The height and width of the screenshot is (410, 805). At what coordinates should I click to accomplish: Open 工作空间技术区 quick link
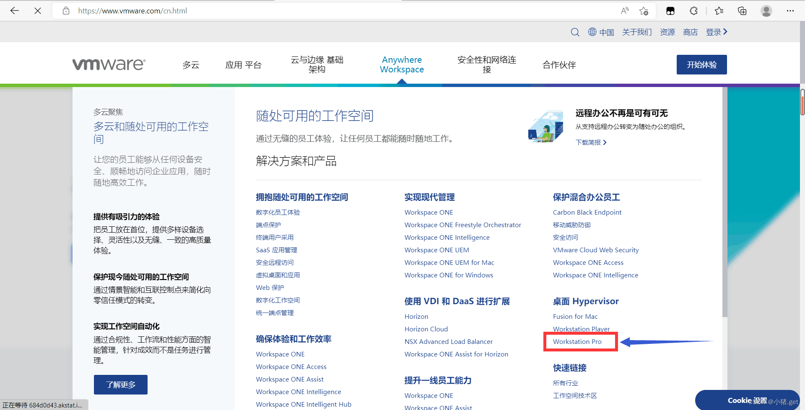coord(575,395)
